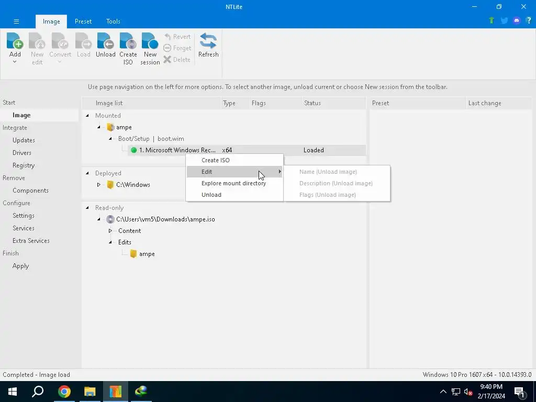Image resolution: width=536 pixels, height=402 pixels.
Task: Open Windows Start menu
Action: (13, 392)
